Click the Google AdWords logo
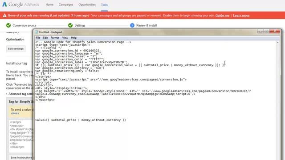 (21, 4)
